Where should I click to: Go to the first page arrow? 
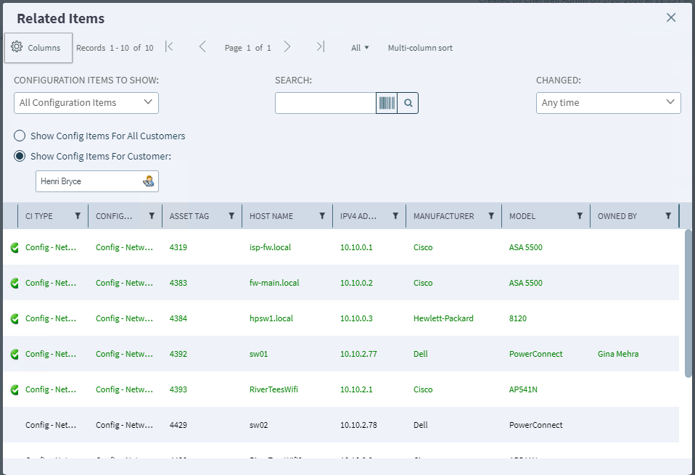(169, 47)
